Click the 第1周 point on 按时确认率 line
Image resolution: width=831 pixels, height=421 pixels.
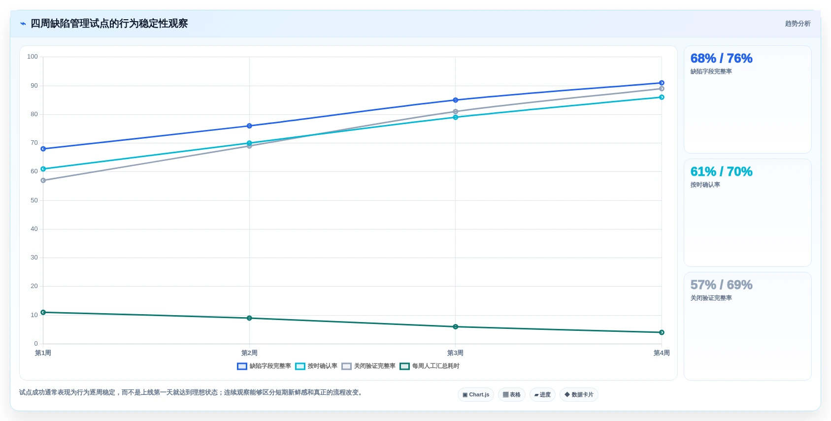point(43,169)
